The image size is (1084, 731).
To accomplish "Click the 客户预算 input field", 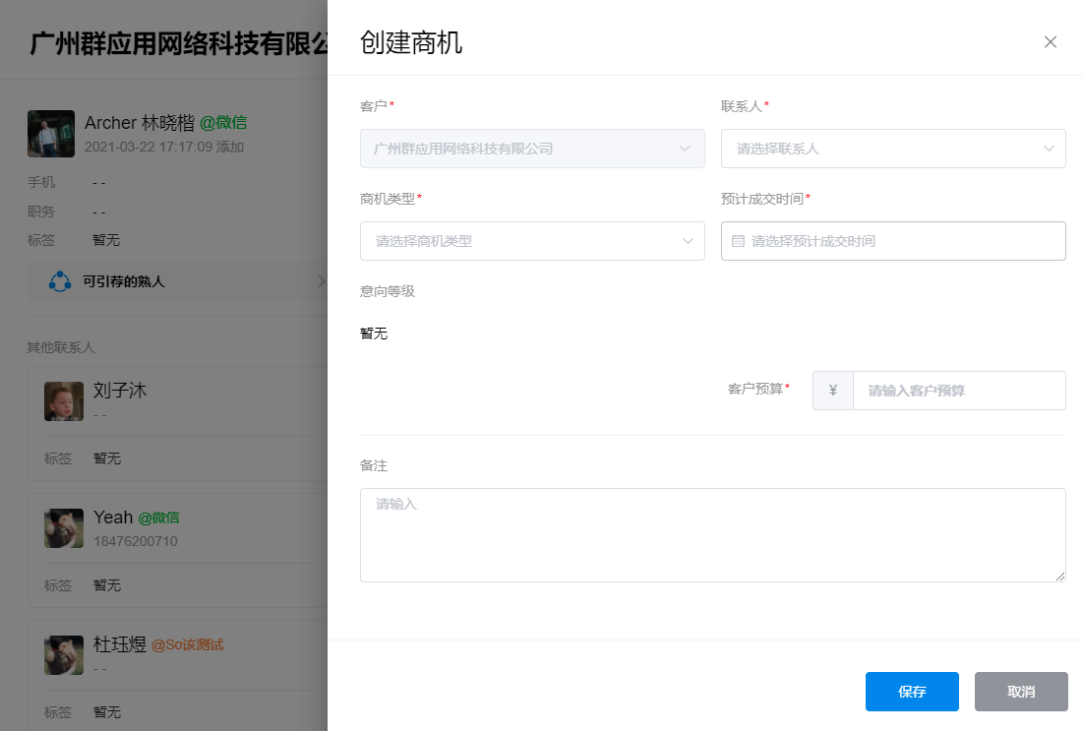I will click(x=958, y=391).
